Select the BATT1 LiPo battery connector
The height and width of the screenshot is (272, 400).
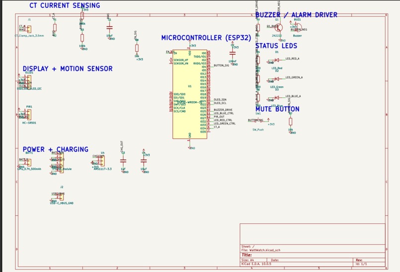[29, 162]
